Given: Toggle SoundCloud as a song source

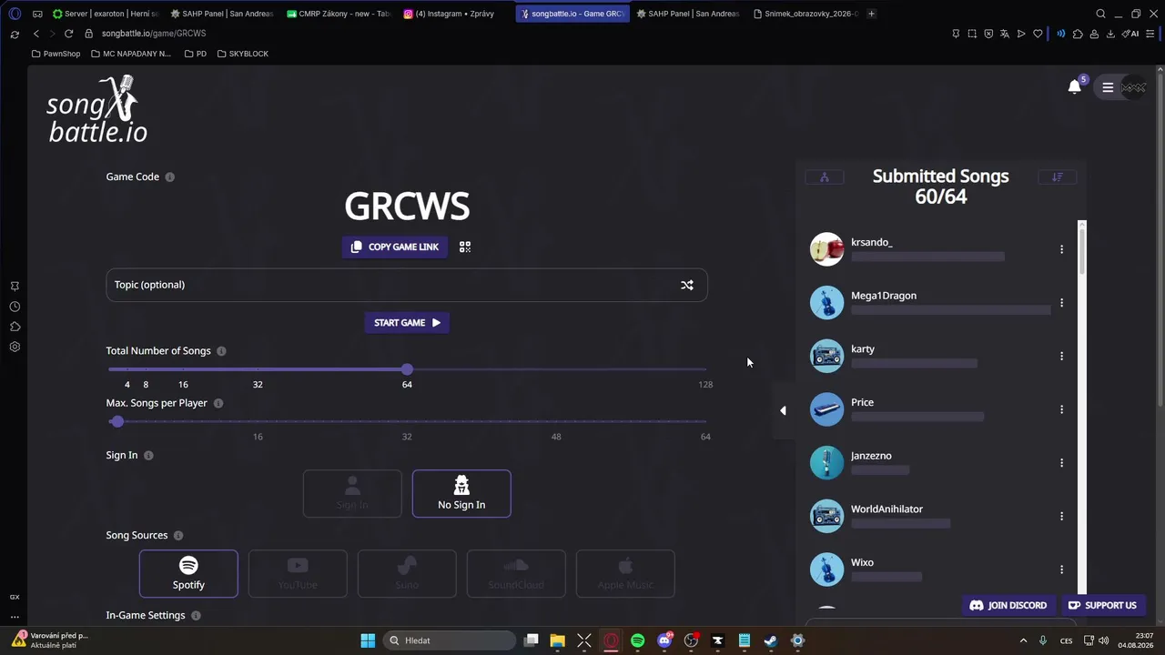Looking at the screenshot, I should click(x=516, y=573).
